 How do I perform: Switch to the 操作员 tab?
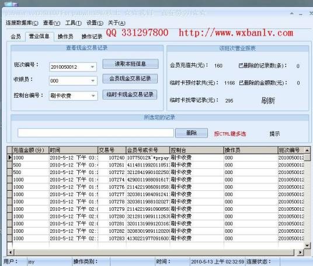tap(65, 37)
